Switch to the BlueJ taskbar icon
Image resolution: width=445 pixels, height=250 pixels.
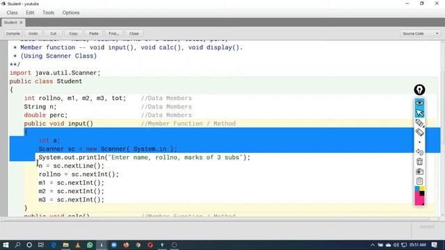(102, 244)
